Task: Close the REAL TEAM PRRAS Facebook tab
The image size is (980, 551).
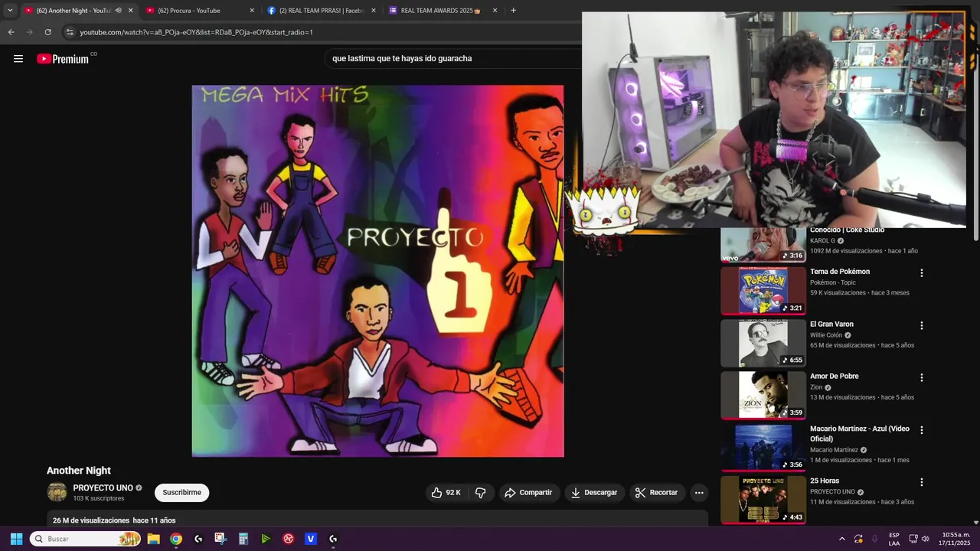Action: (374, 11)
